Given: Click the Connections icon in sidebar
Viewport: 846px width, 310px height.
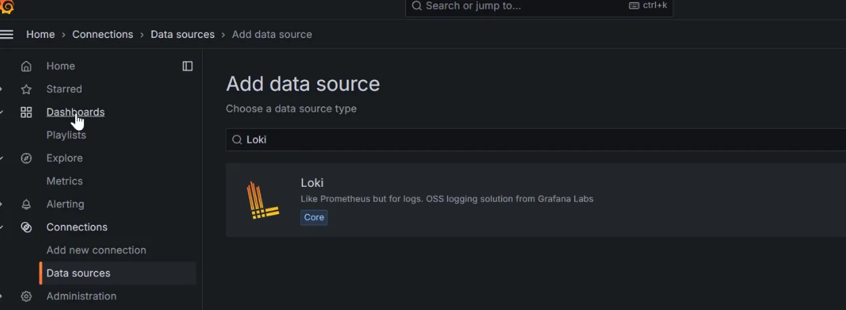Looking at the screenshot, I should pos(26,227).
